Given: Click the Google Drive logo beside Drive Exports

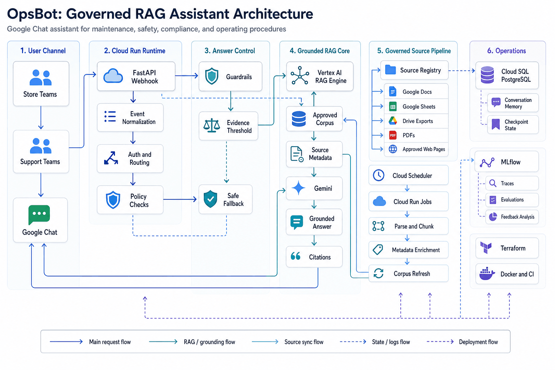Looking at the screenshot, I should (393, 121).
